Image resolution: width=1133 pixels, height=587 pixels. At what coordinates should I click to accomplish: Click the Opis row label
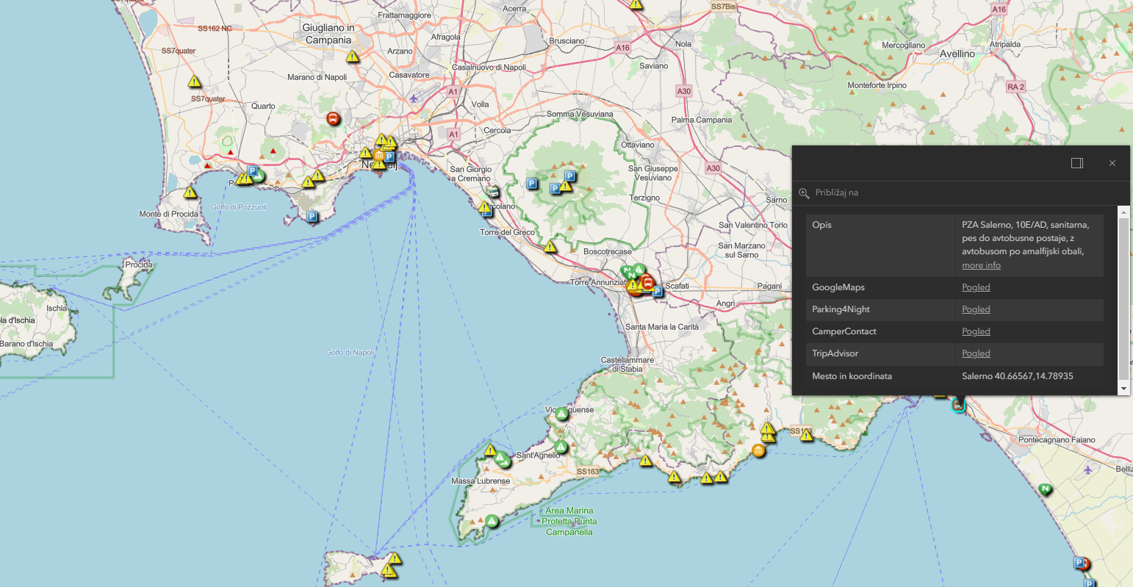click(x=821, y=225)
